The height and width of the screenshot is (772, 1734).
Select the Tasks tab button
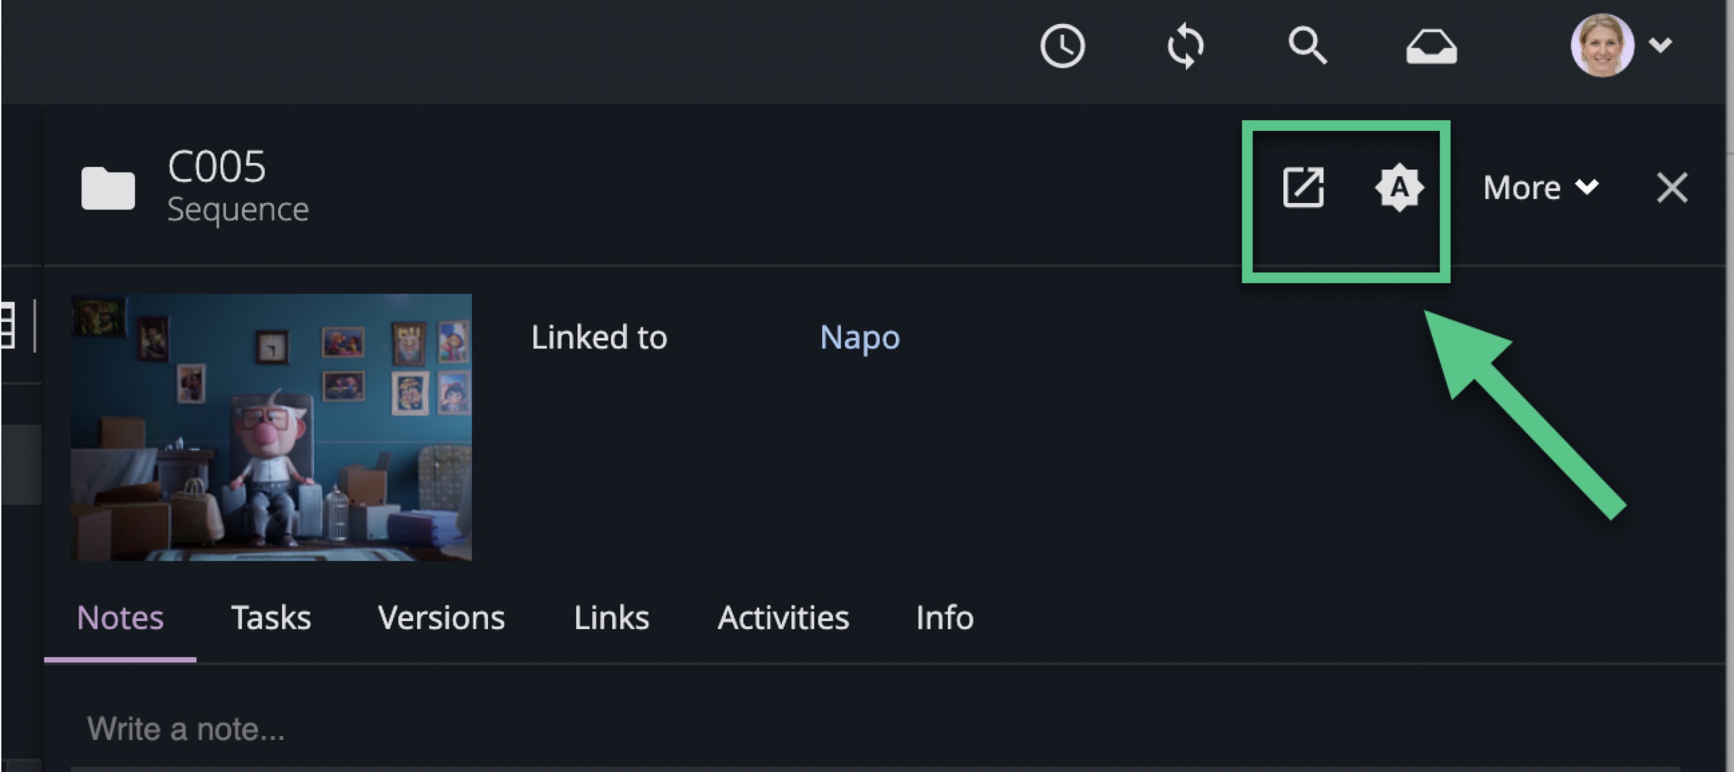[271, 617]
